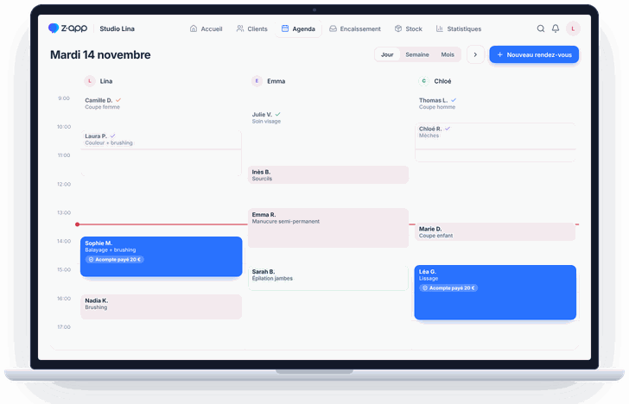Image resolution: width=629 pixels, height=404 pixels.
Task: Open Inès B. Sourcils appointment
Action: click(328, 175)
